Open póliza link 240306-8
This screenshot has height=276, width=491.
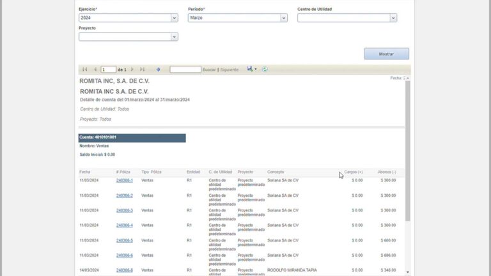[x=124, y=270]
